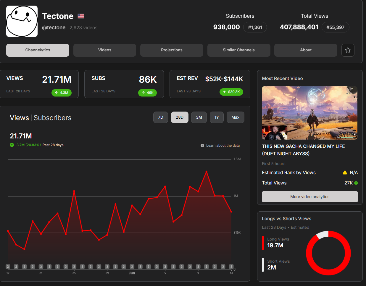Click the #55,397 total views rank badge
Screen dimensions: 366x286
pyautogui.click(x=335, y=27)
